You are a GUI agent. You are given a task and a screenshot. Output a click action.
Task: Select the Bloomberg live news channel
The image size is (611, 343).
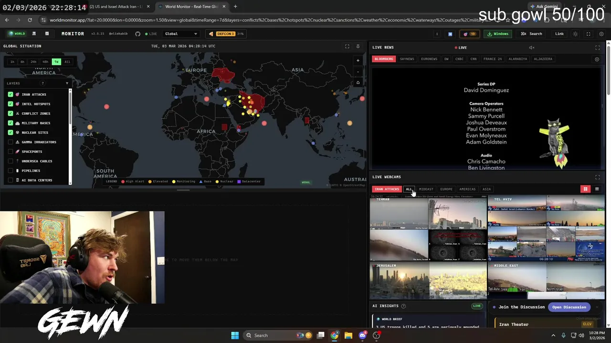point(384,59)
